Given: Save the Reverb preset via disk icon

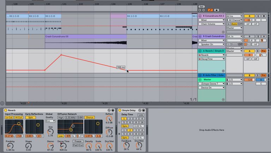Looking at the screenshot, I should [x=113, y=110].
